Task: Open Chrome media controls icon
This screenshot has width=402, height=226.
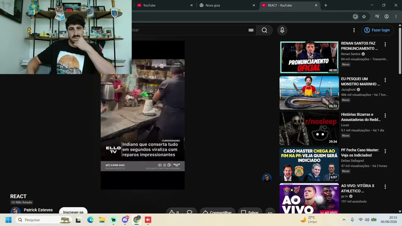Action: pyautogui.click(x=377, y=17)
